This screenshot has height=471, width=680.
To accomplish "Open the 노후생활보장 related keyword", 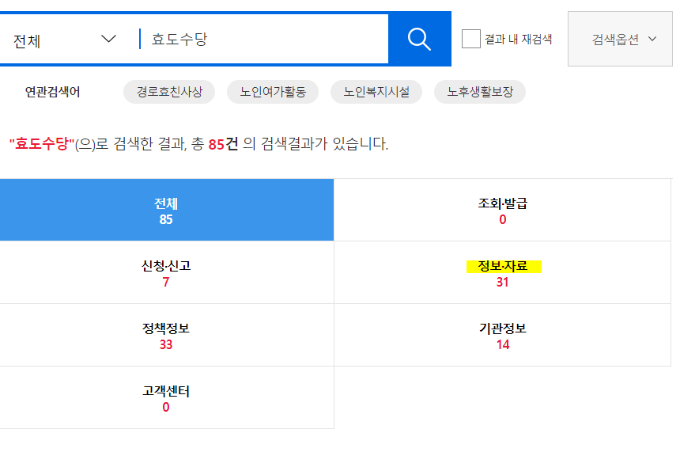I will coord(479,91).
